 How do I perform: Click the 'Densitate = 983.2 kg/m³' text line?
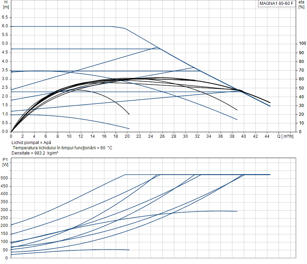[x=35, y=153]
